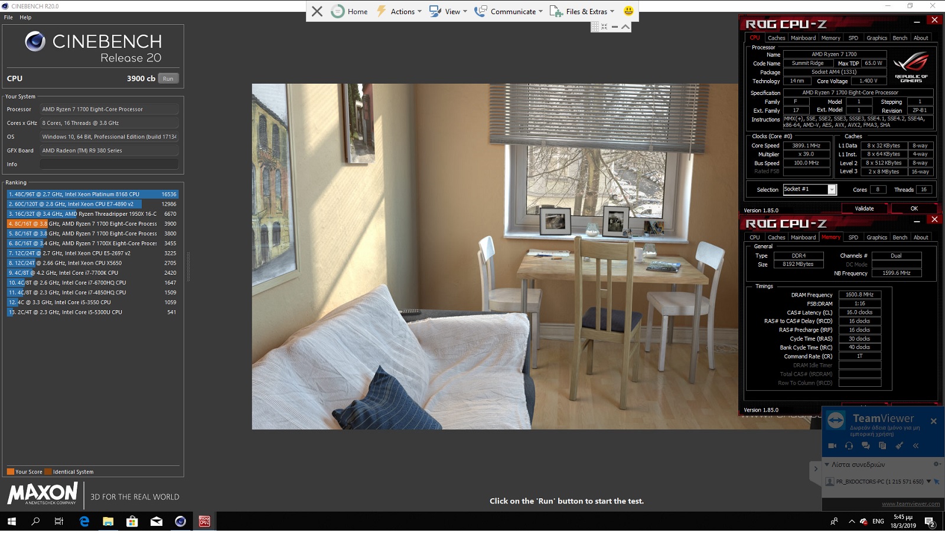Click the blue cursor icon next to PR_BXDOCTORS-PC
Screen dimensions: 945x533
[x=936, y=482]
